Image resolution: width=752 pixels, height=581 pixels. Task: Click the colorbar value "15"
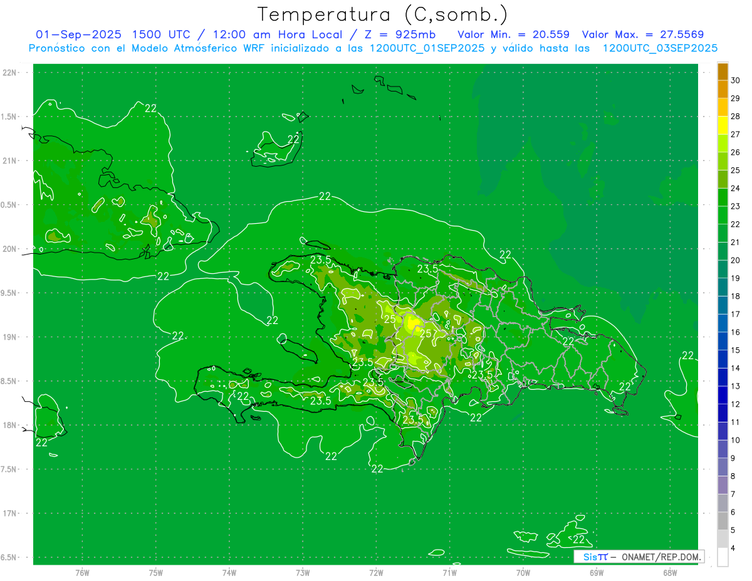735,350
